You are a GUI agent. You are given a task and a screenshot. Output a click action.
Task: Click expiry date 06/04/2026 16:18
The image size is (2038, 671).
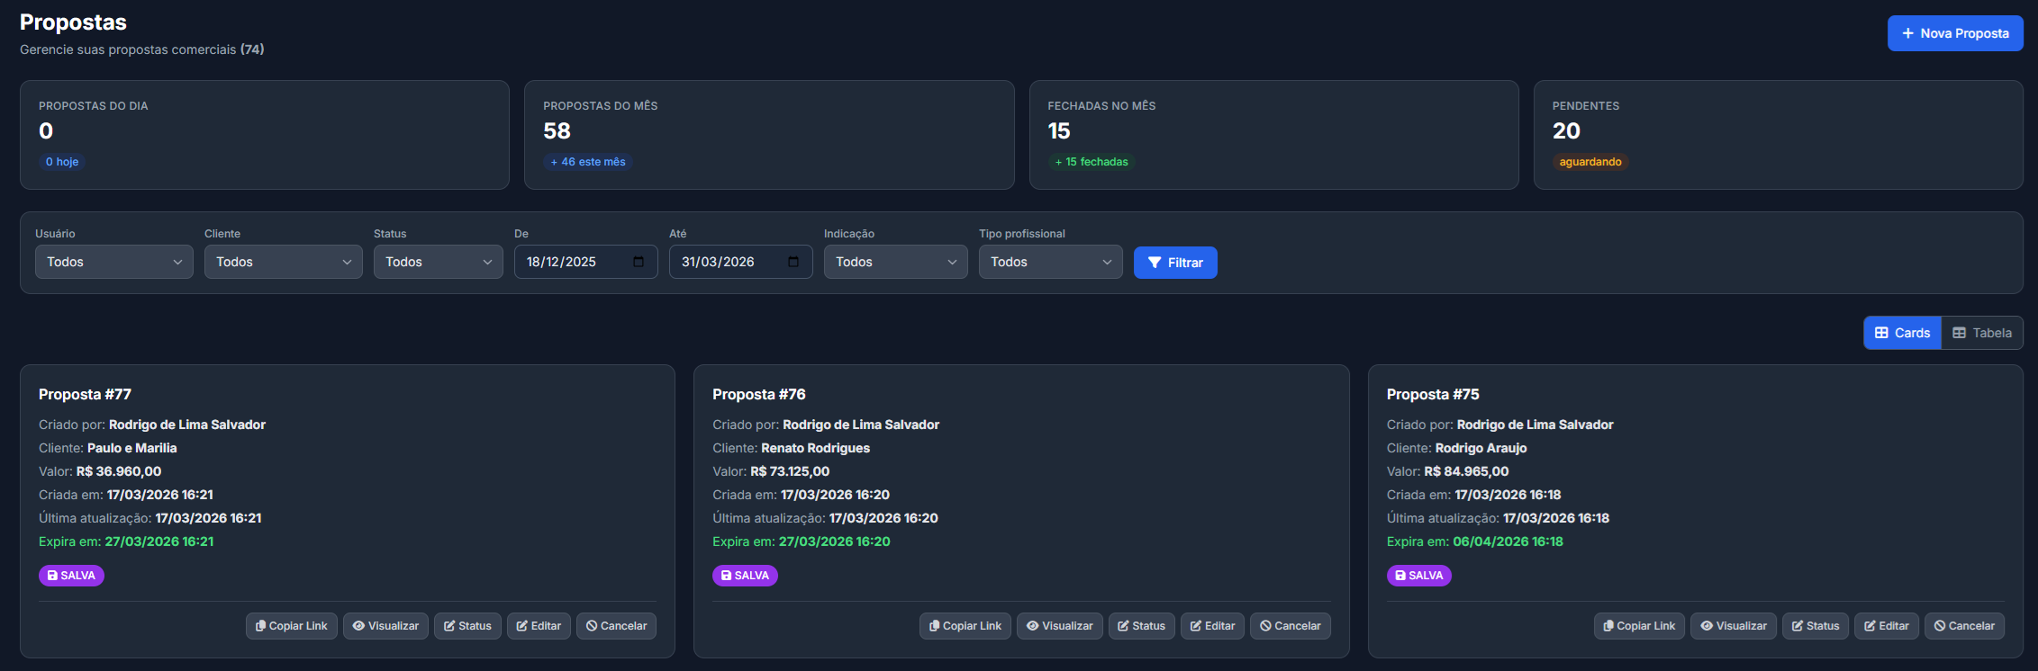click(1508, 541)
